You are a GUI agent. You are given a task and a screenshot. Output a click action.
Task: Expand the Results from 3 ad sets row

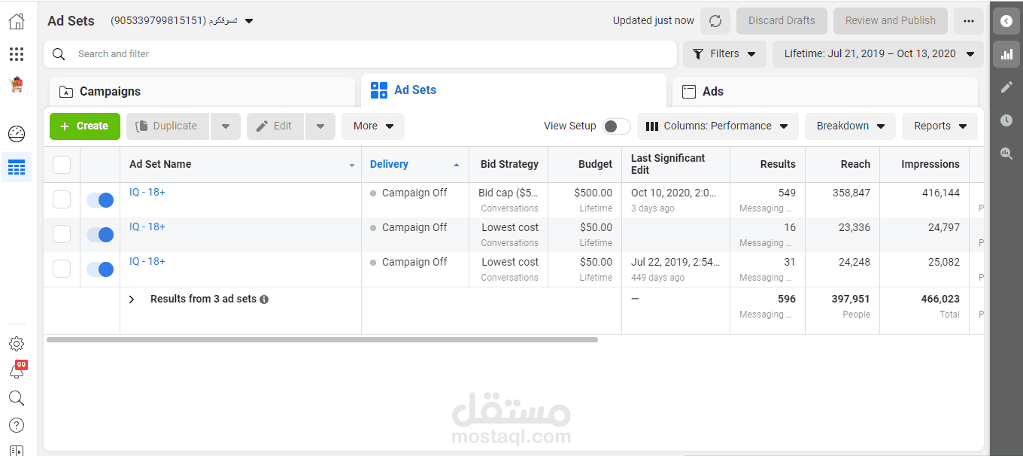click(x=132, y=299)
